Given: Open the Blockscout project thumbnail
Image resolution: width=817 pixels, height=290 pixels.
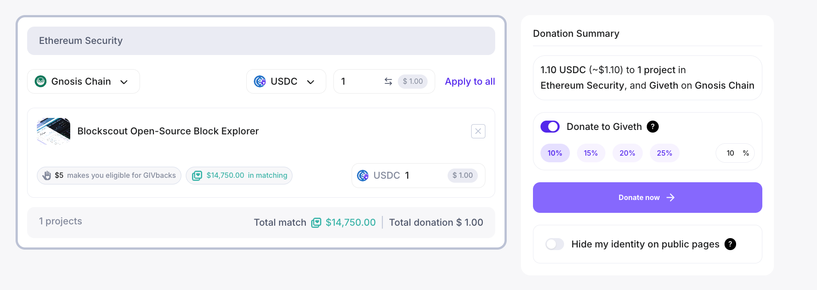Looking at the screenshot, I should [54, 131].
